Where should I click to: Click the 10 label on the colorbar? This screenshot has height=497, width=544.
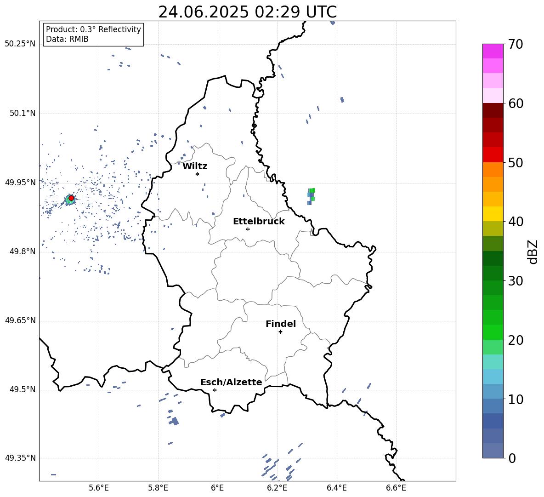515,400
